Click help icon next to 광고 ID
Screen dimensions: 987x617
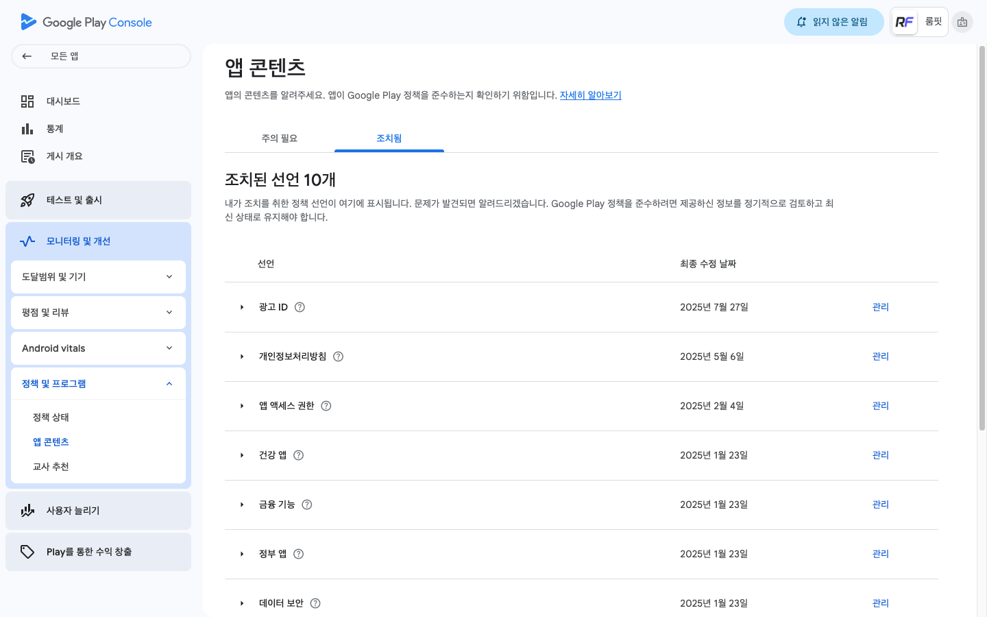point(300,307)
